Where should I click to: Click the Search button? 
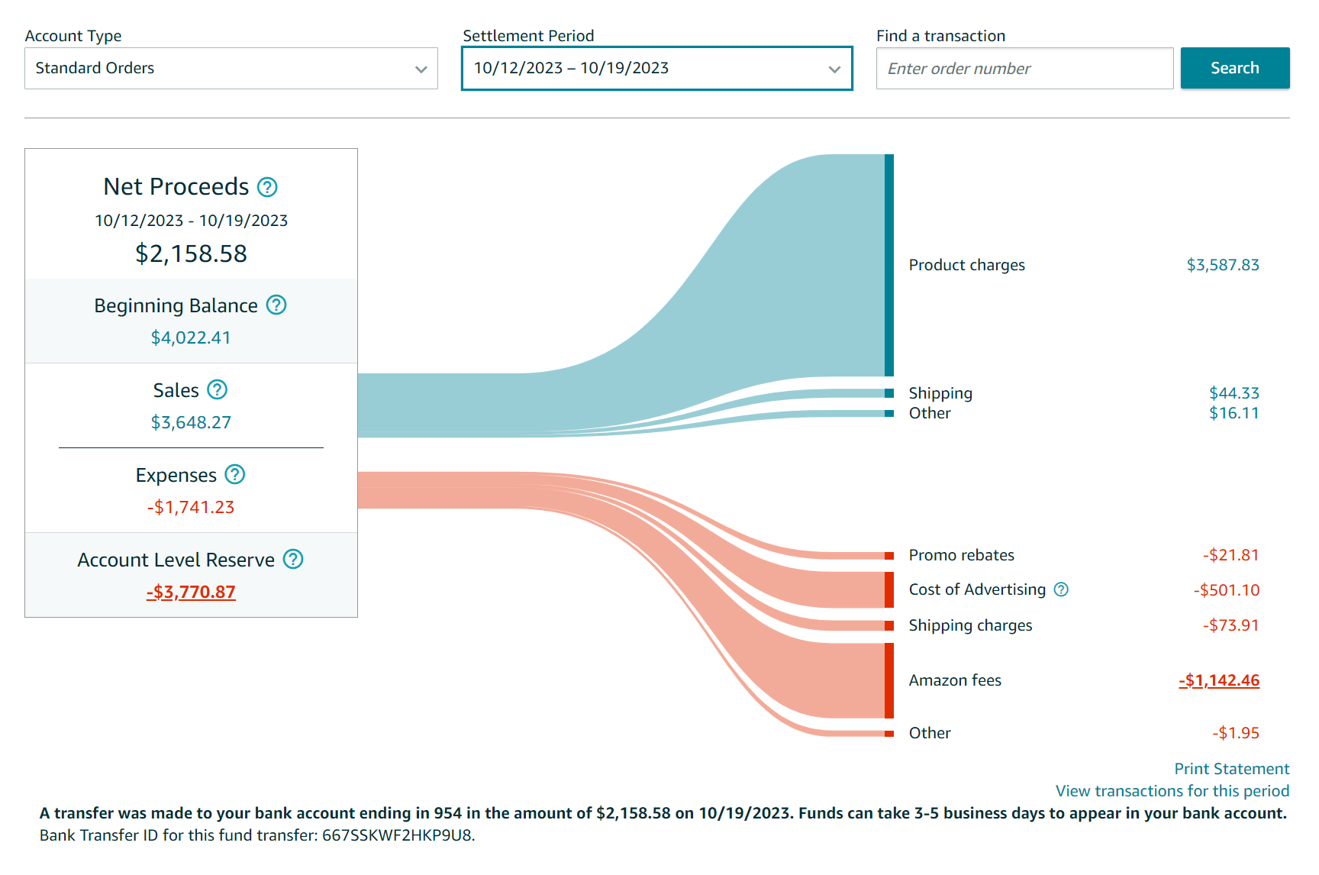tap(1234, 68)
